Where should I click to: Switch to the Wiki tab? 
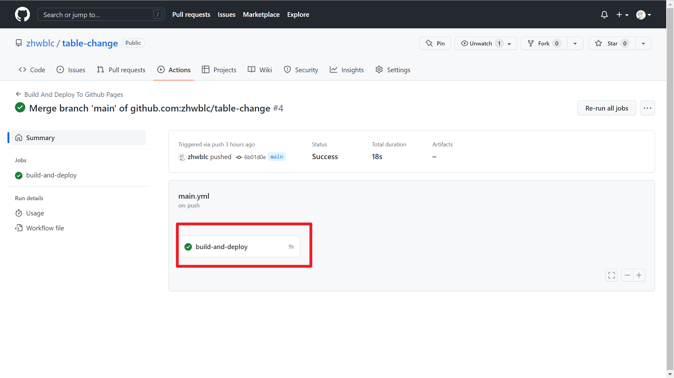(x=260, y=70)
